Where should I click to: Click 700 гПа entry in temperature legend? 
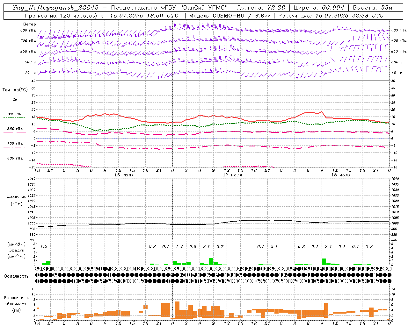pyautogui.click(x=15, y=144)
